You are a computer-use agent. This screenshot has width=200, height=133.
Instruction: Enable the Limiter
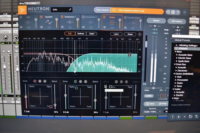(x=149, y=96)
